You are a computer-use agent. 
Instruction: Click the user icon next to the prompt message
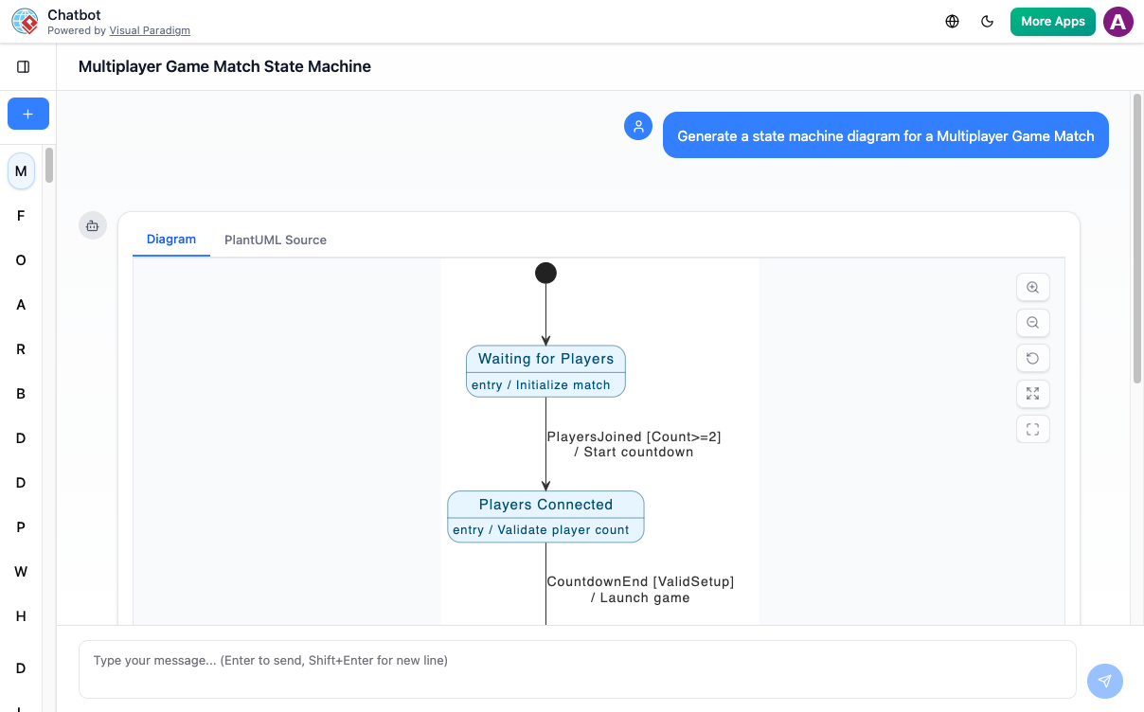[x=638, y=125]
